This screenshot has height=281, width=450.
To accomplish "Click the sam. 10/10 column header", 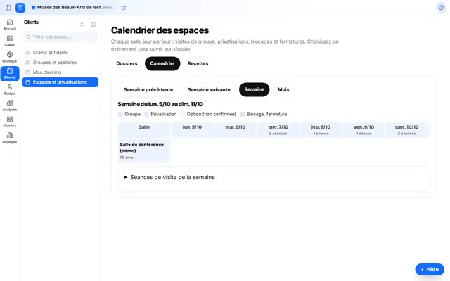I will tap(406, 130).
